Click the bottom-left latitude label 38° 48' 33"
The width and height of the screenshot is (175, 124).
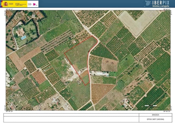[x=10, y=111]
